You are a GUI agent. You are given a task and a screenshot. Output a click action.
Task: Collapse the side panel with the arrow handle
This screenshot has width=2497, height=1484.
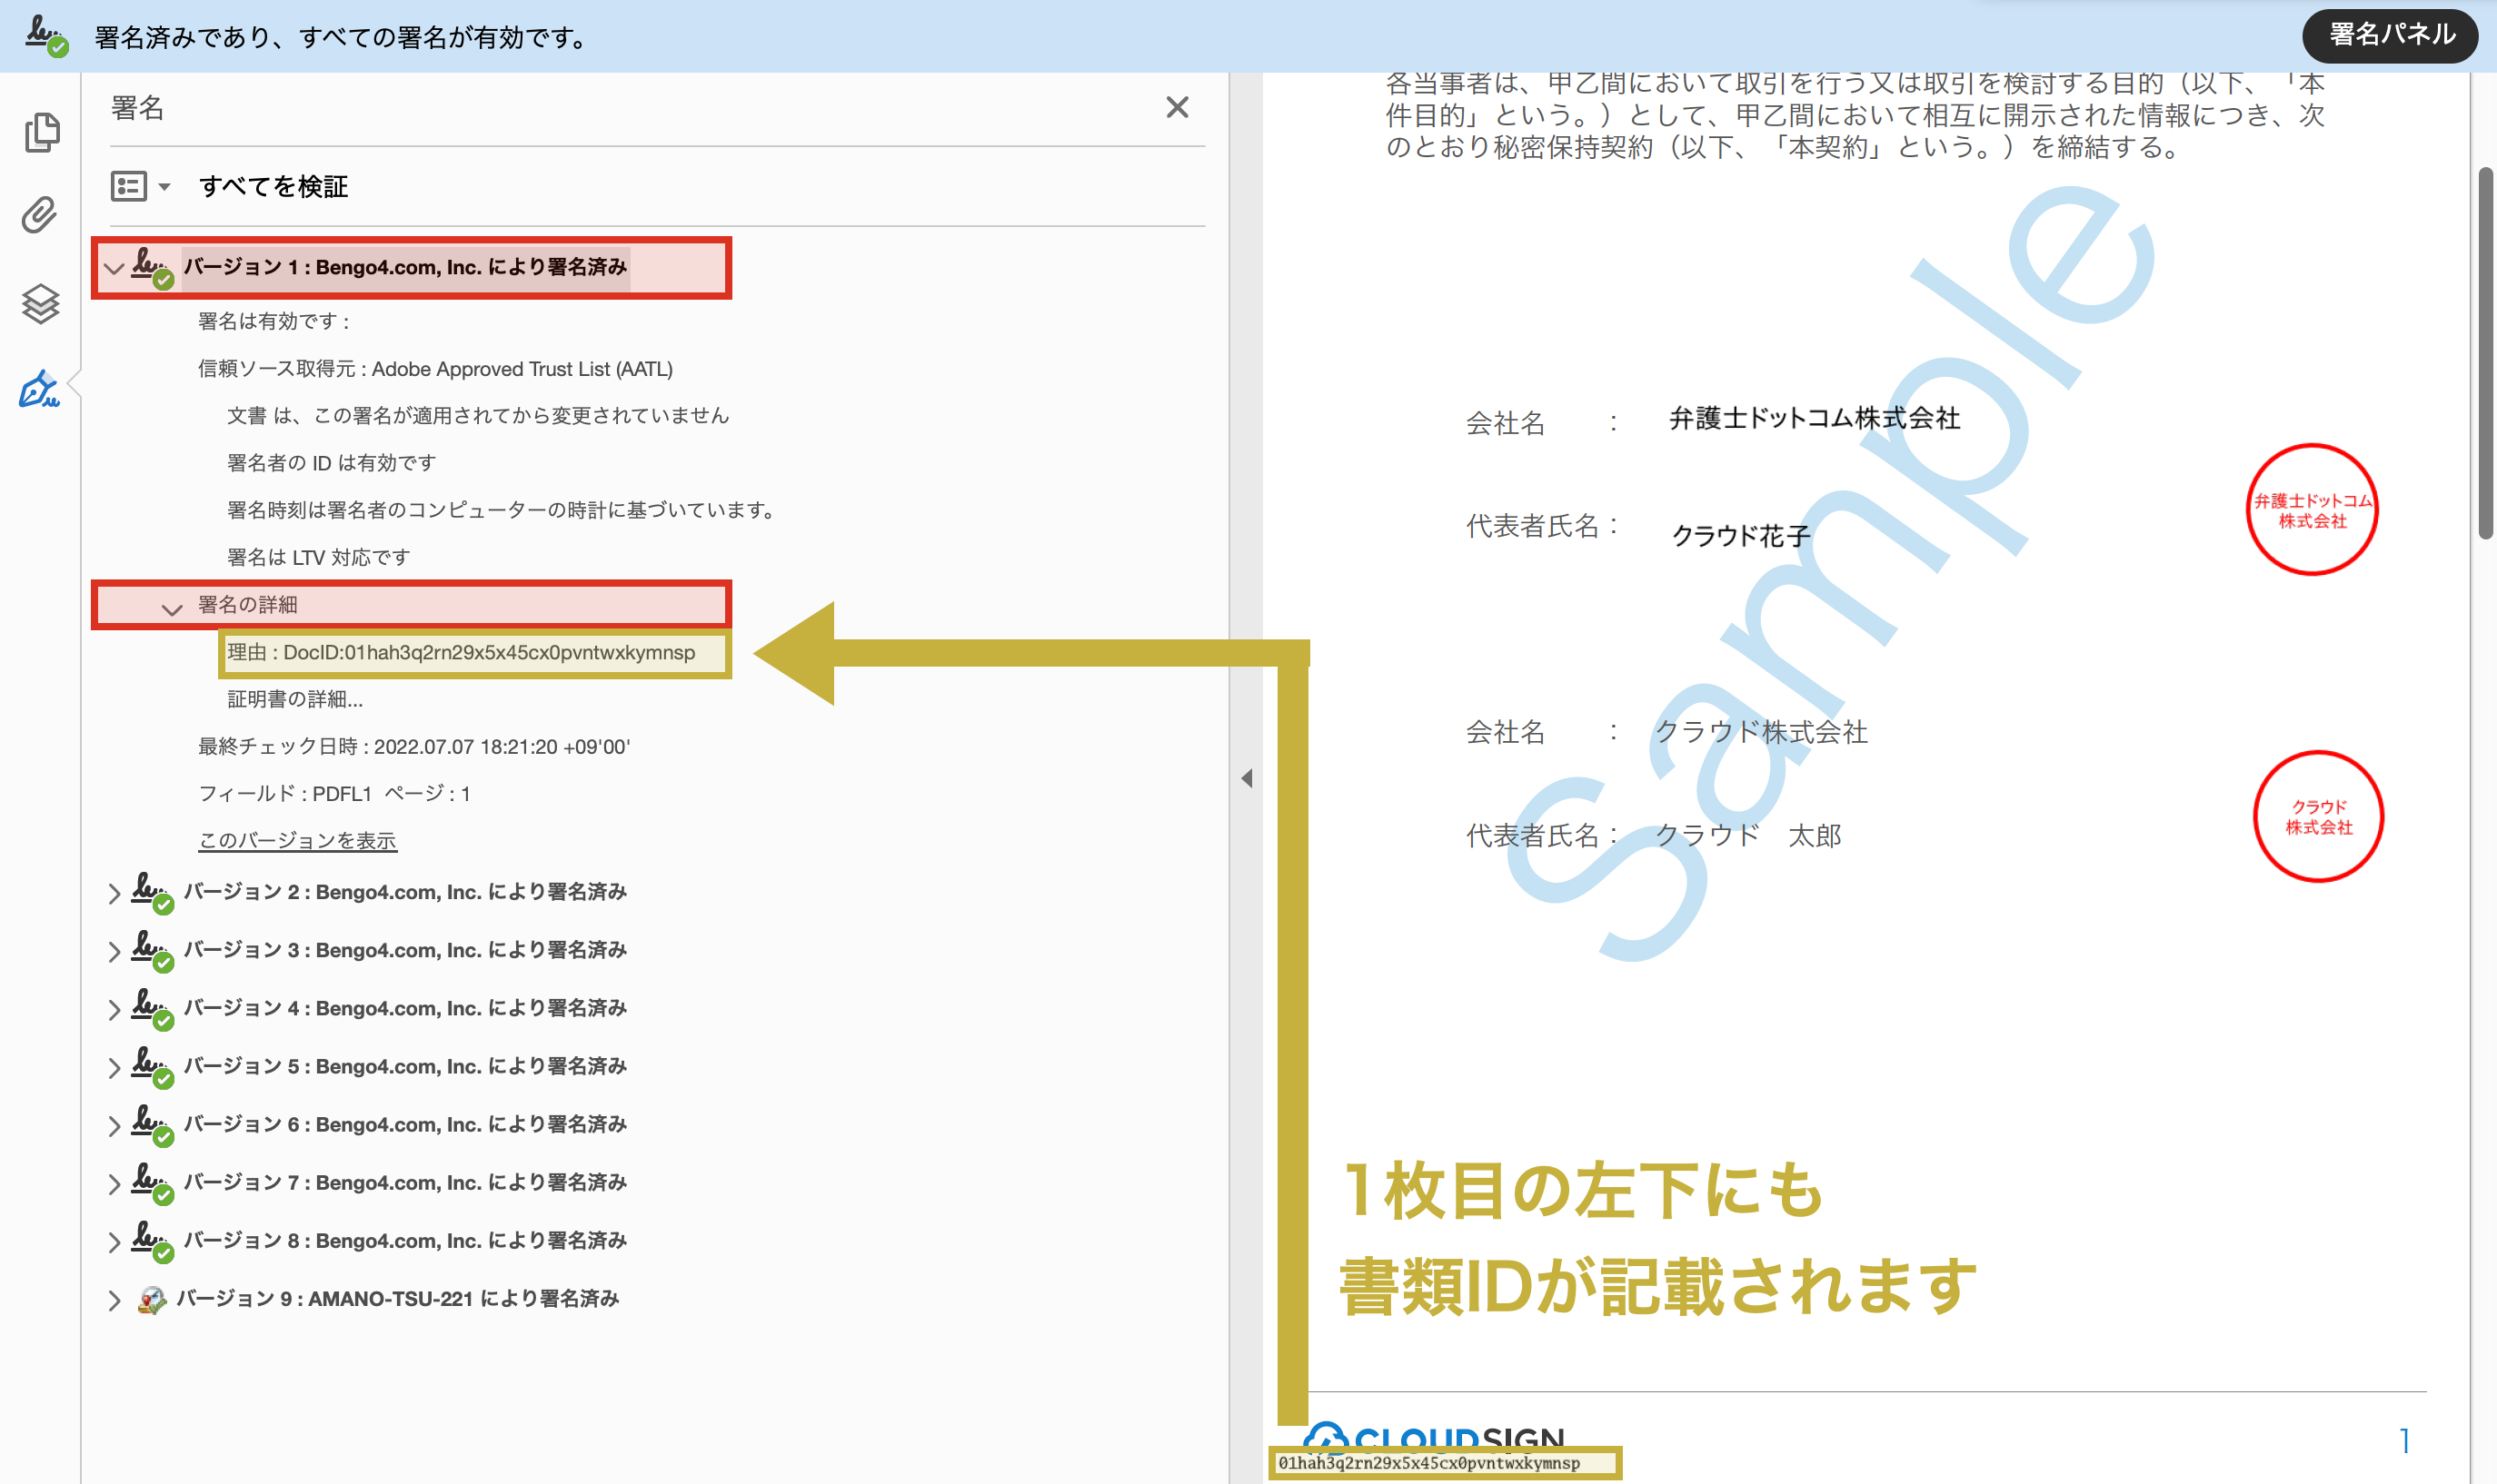(1247, 778)
